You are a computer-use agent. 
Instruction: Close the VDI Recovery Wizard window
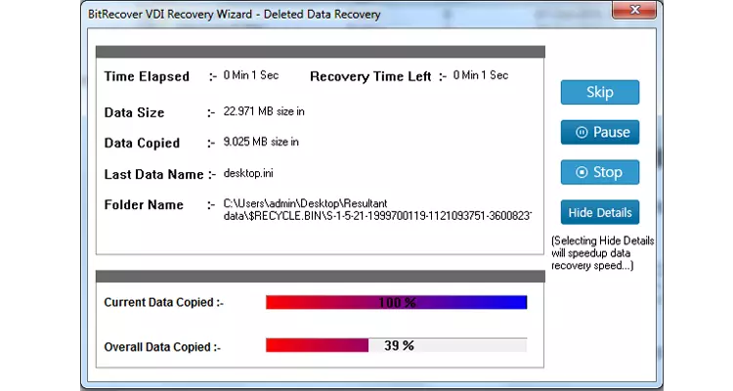click(634, 10)
